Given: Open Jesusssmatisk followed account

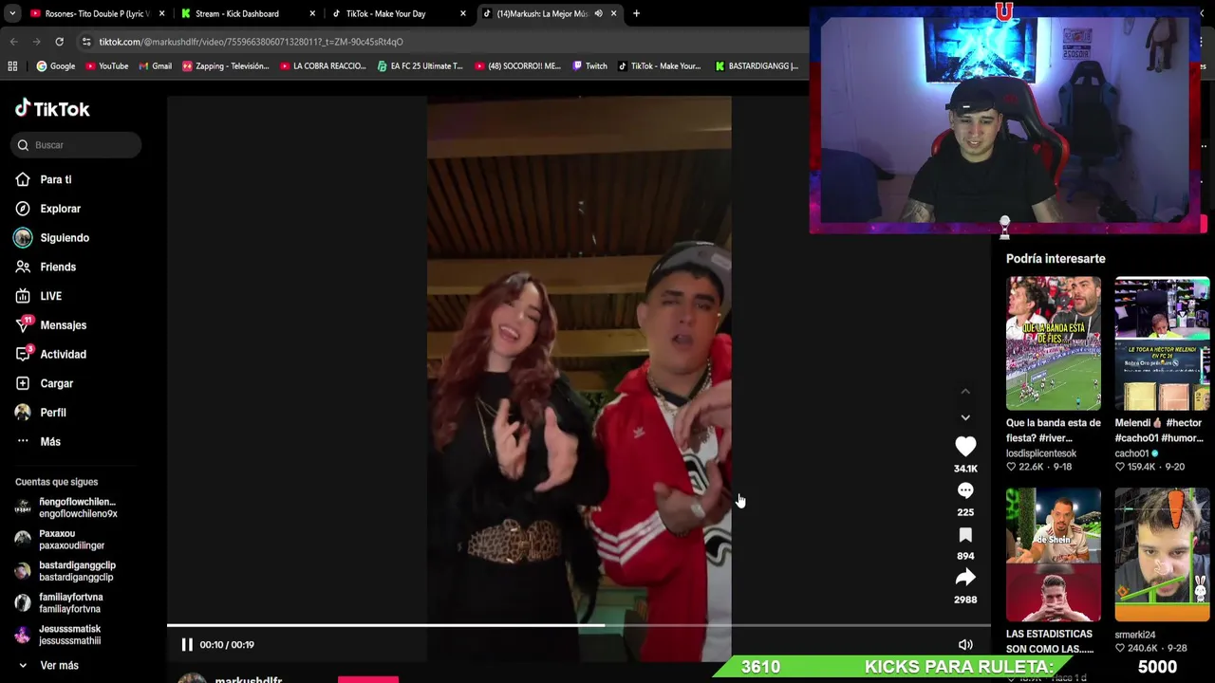Looking at the screenshot, I should coord(58,635).
